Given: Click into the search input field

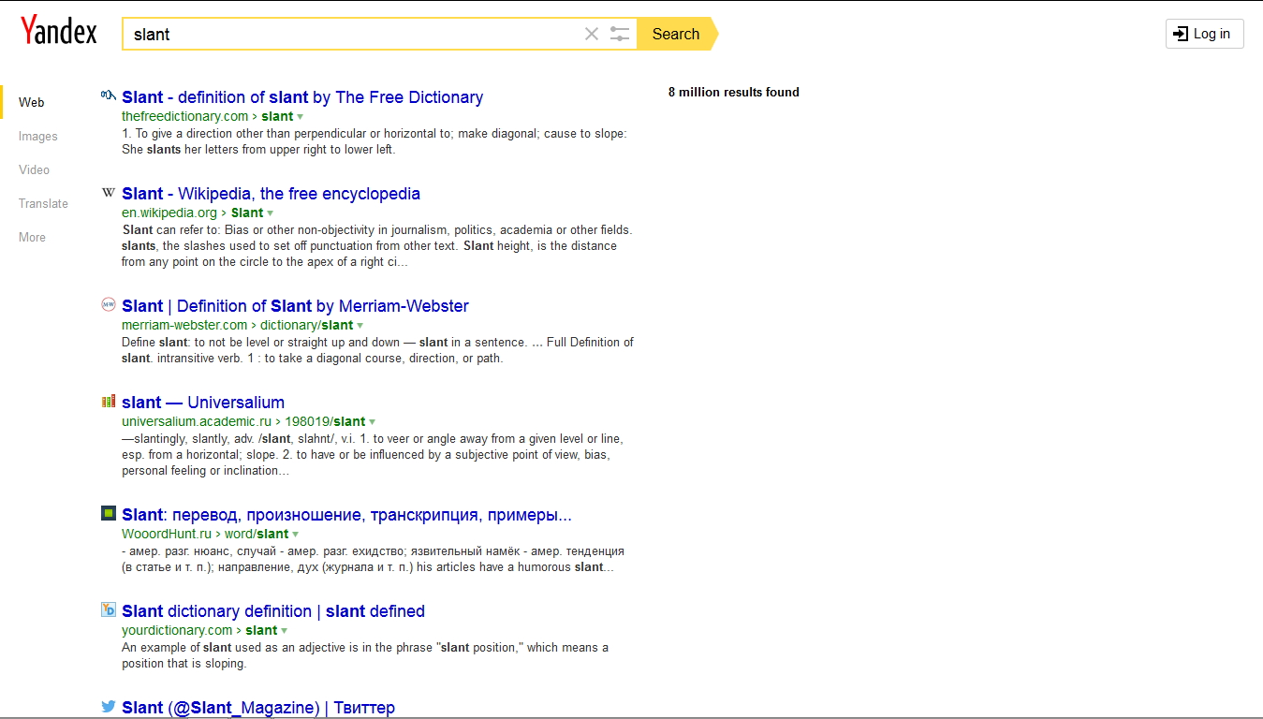Looking at the screenshot, I should tap(351, 34).
